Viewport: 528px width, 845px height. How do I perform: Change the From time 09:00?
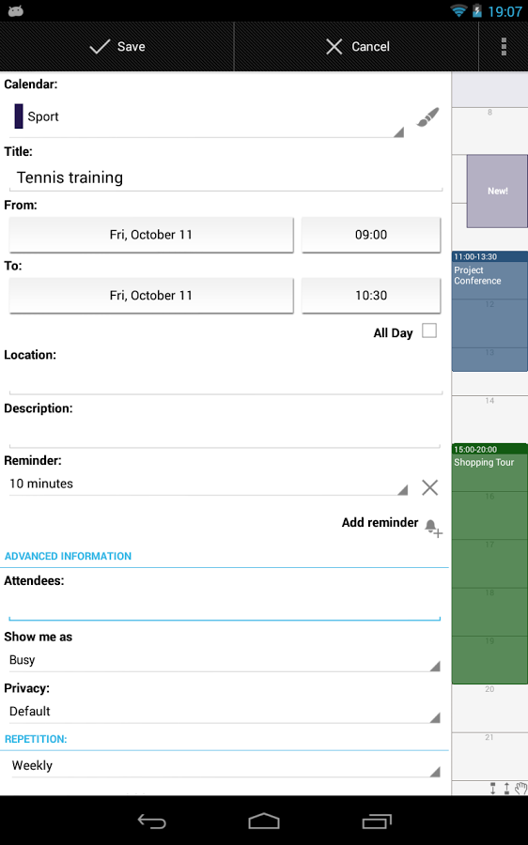[x=371, y=235]
